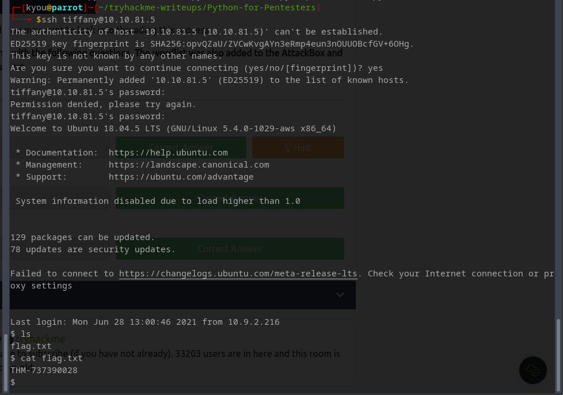Open the ubuntu.com/advantage support link
The image size is (563, 395).
[181, 177]
